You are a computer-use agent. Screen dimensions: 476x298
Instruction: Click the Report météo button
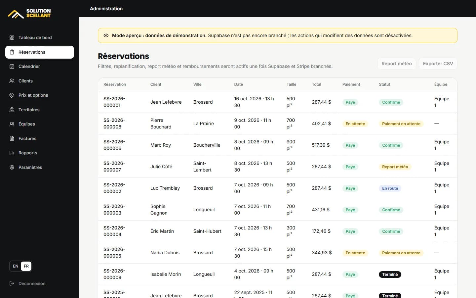pos(397,64)
